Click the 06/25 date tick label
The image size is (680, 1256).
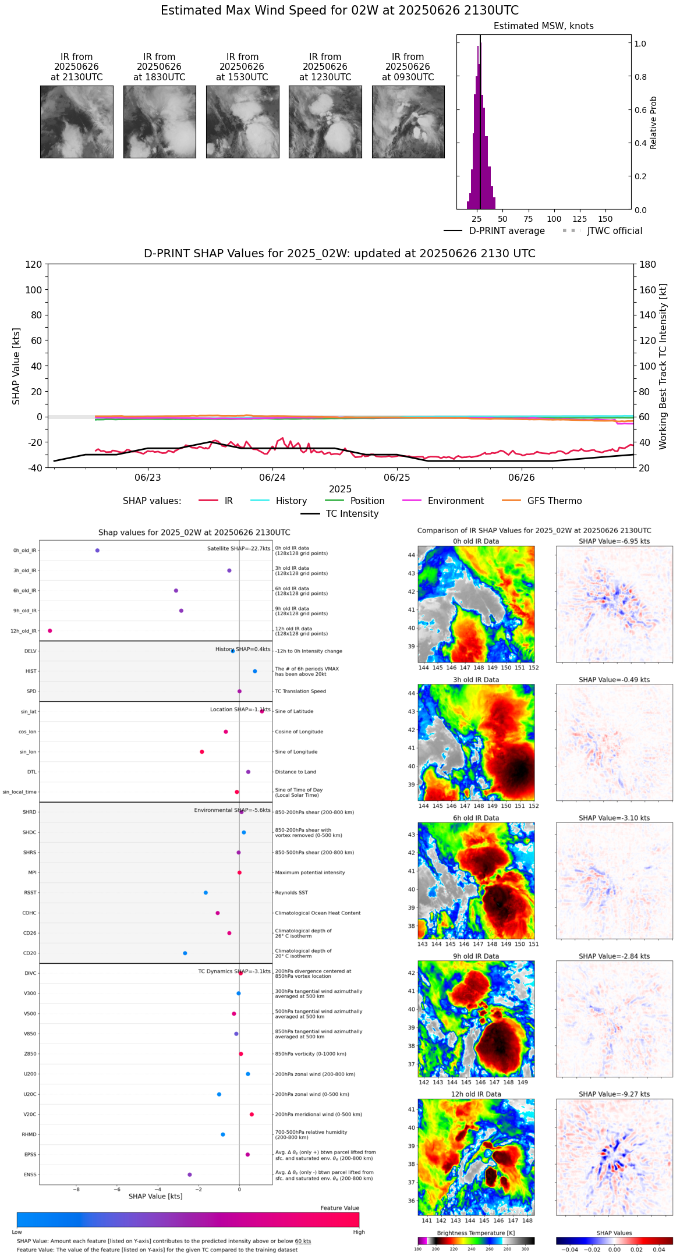pos(397,478)
